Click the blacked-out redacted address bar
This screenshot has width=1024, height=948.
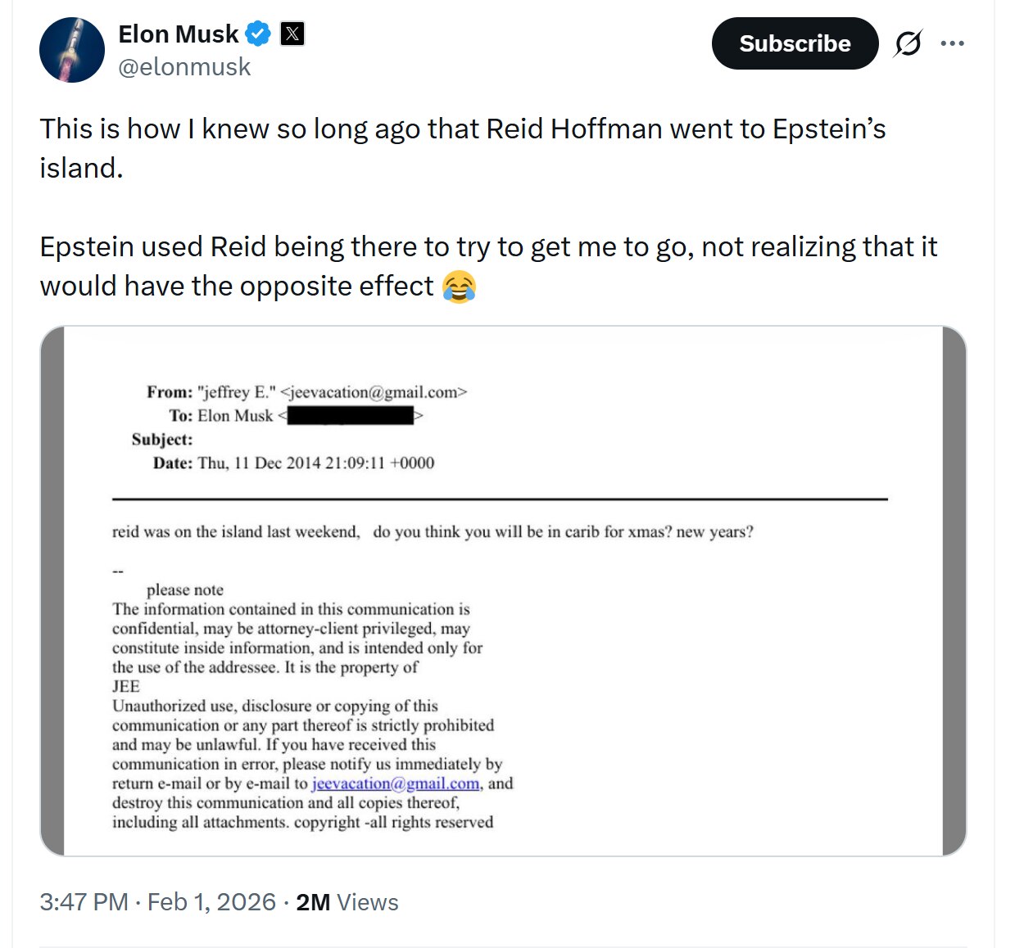coord(351,416)
